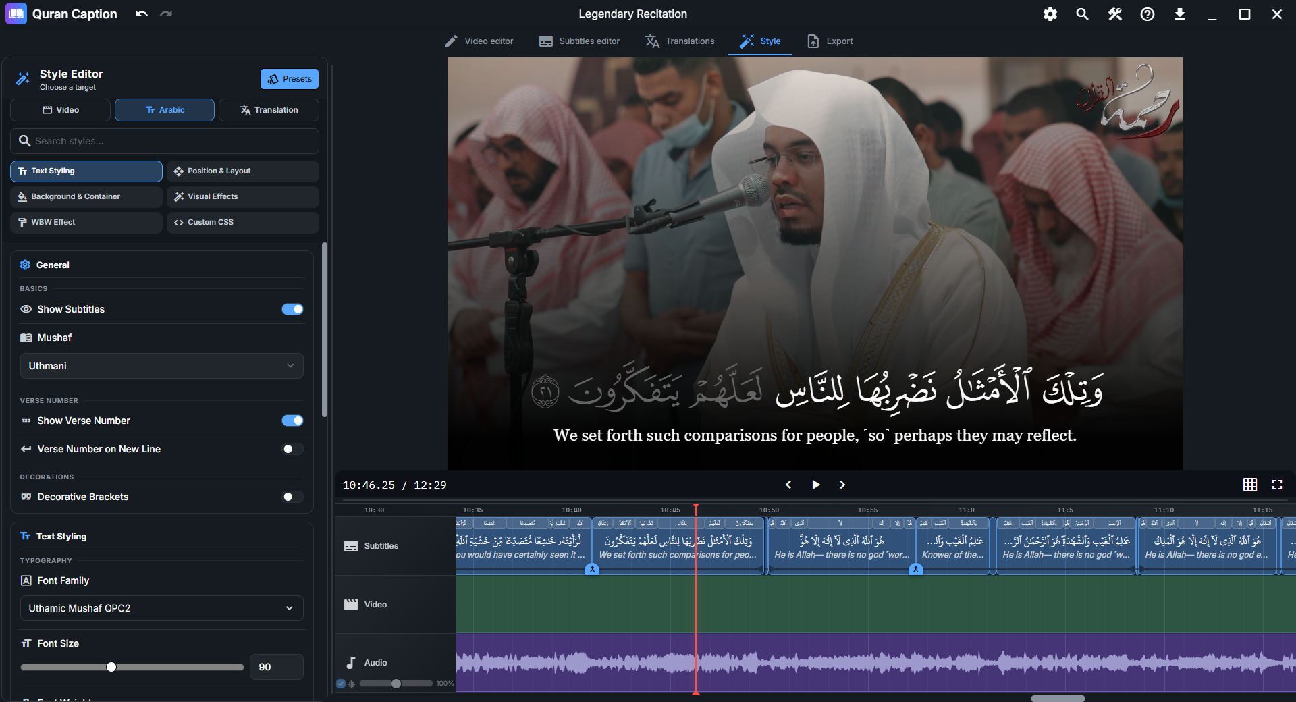
Task: Click the Audio track music note icon
Action: [x=351, y=663]
